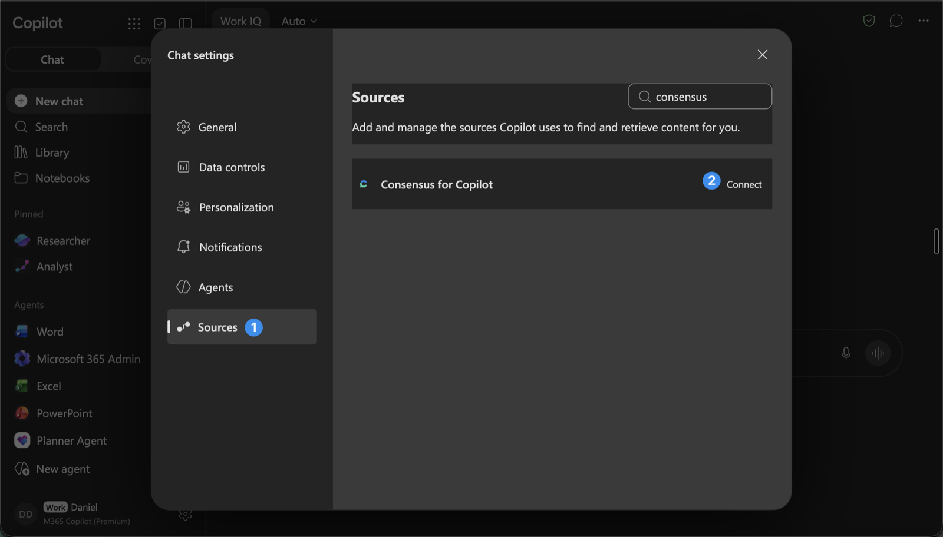The height and width of the screenshot is (537, 943).
Task: Start voice mode with the waveform icon
Action: [x=878, y=353]
